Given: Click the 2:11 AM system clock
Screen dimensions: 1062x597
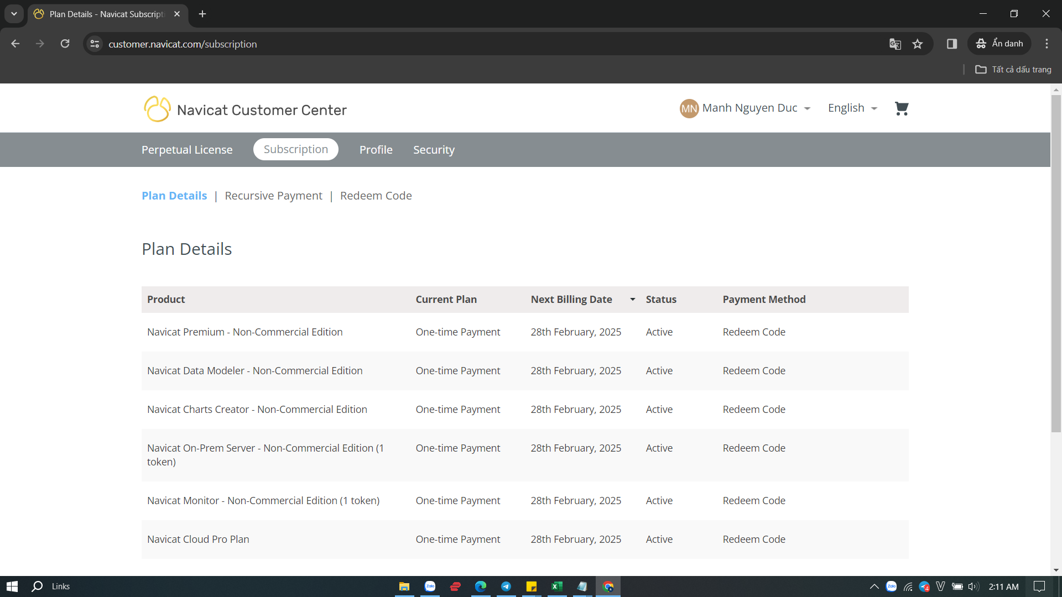Looking at the screenshot, I should pos(1003,586).
